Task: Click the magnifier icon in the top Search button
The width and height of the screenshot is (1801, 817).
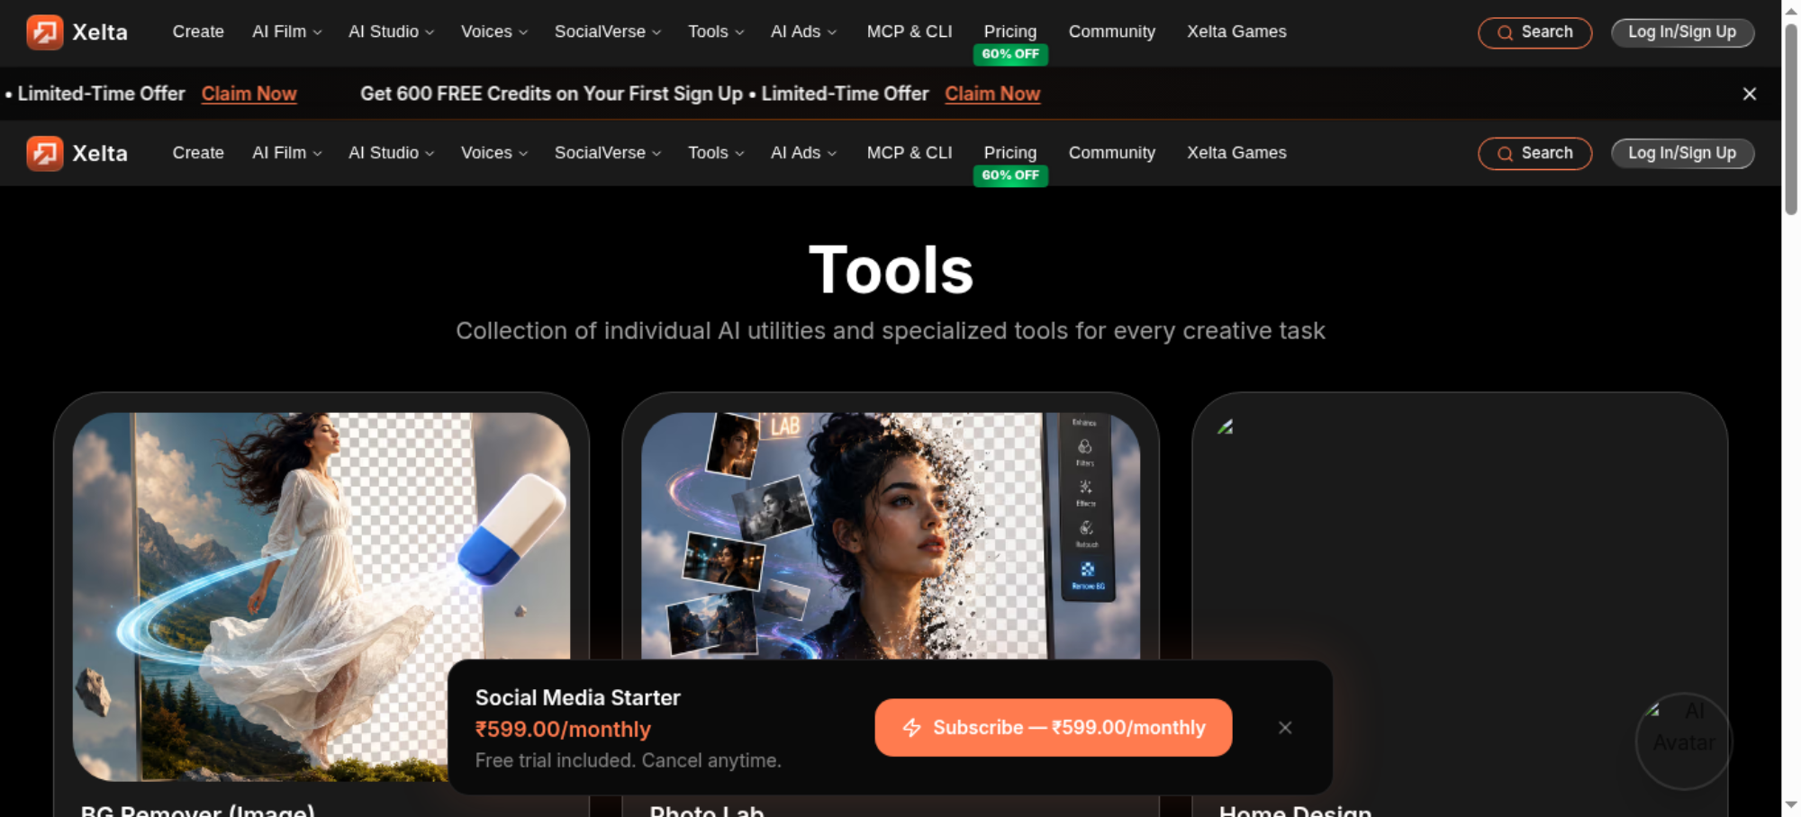Action: (x=1505, y=33)
